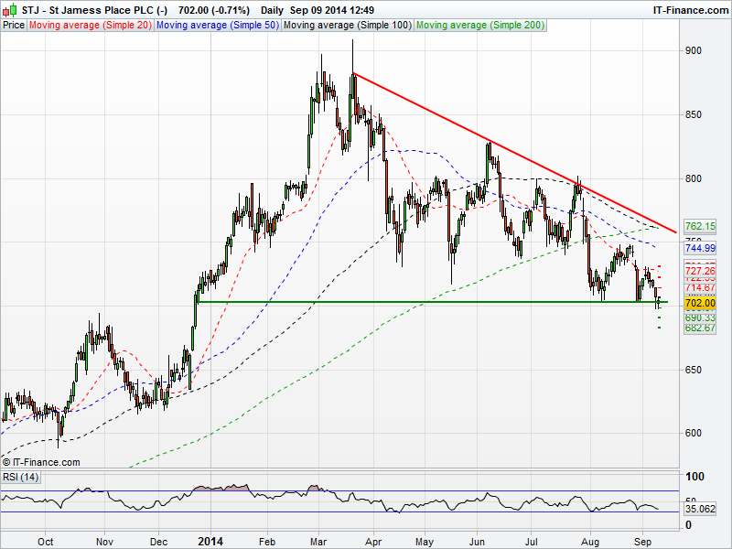Click the © IT-Finance.com copyright text

coord(41,462)
